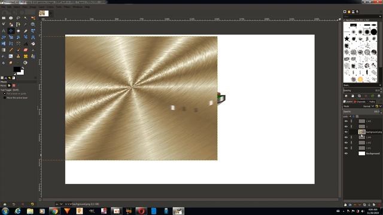Adjust the Opacity stepper arrows
Screen dimensions: 383x215
[x=381, y=112]
